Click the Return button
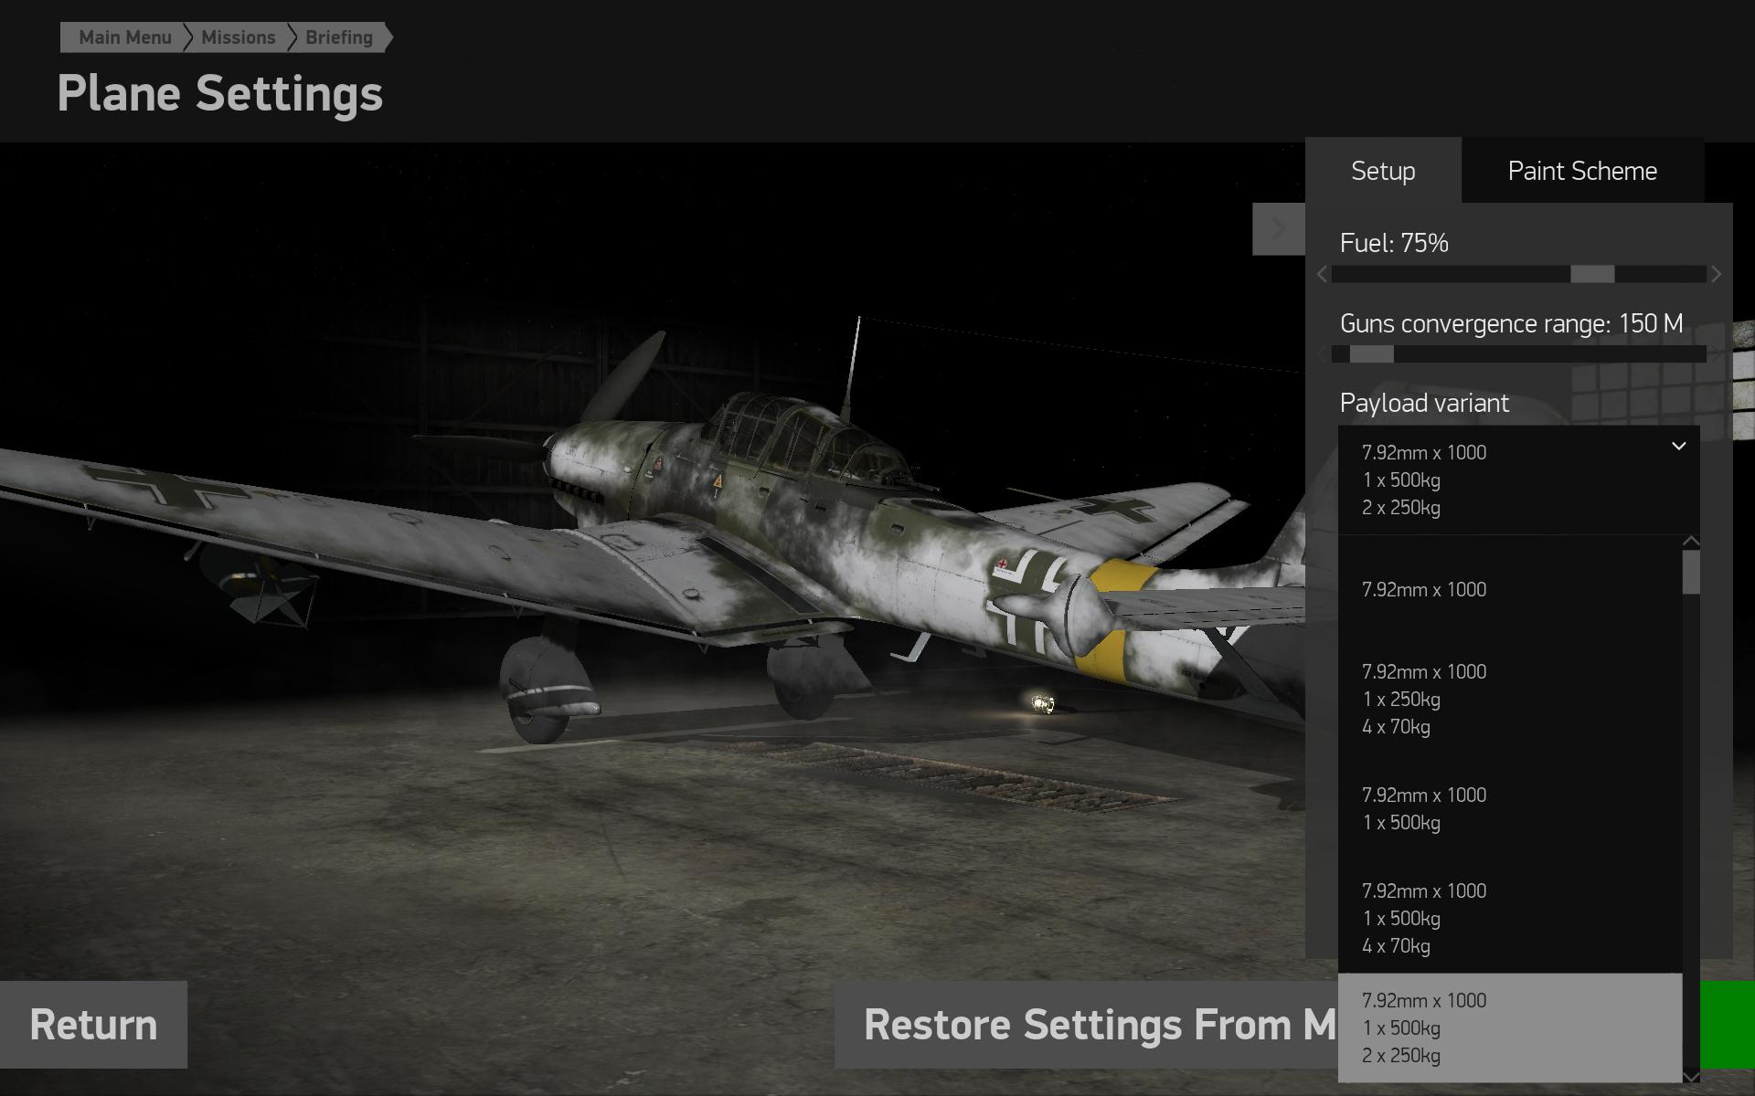The height and width of the screenshot is (1096, 1755). click(x=93, y=1025)
